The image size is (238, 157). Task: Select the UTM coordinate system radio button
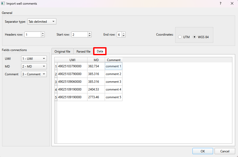click(180, 37)
